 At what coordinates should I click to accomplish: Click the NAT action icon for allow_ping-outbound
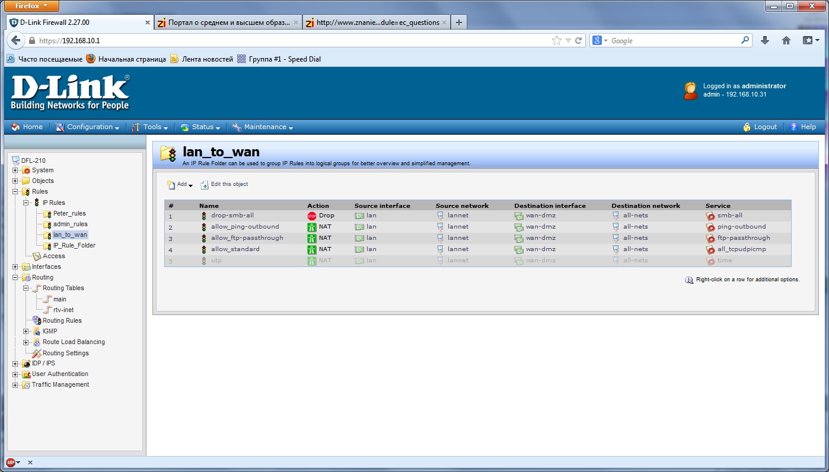point(312,227)
